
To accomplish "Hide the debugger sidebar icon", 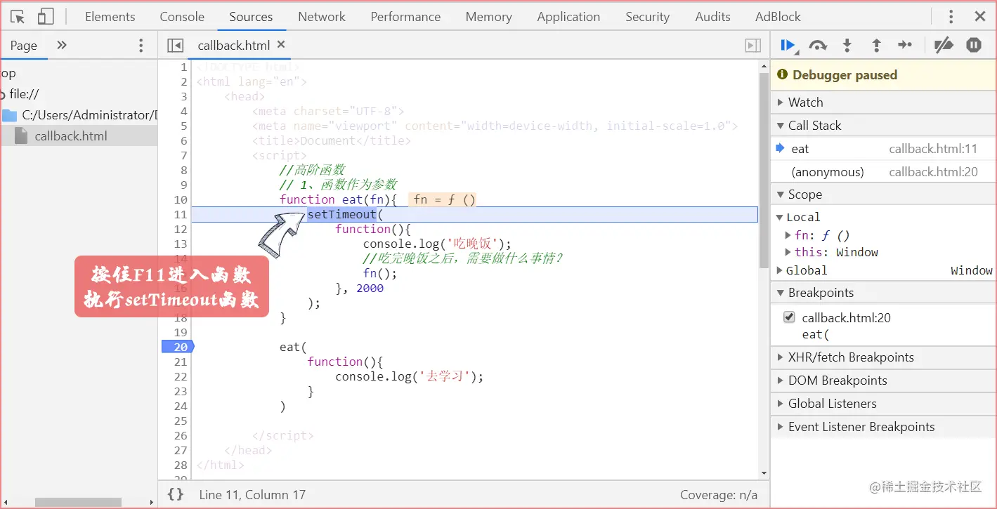I will pyautogui.click(x=752, y=46).
